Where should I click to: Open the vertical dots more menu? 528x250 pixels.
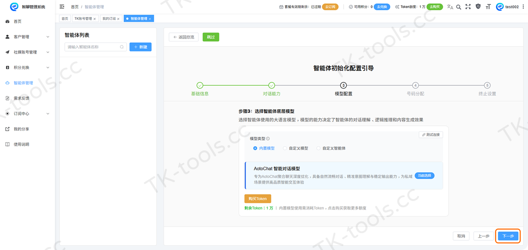tap(523, 7)
